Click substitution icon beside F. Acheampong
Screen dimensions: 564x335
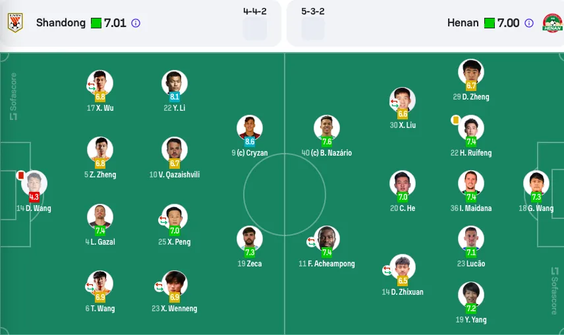[311, 242]
